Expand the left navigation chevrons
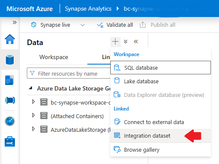Image resolution: width=219 pixels, height=164 pixels. 14,23
